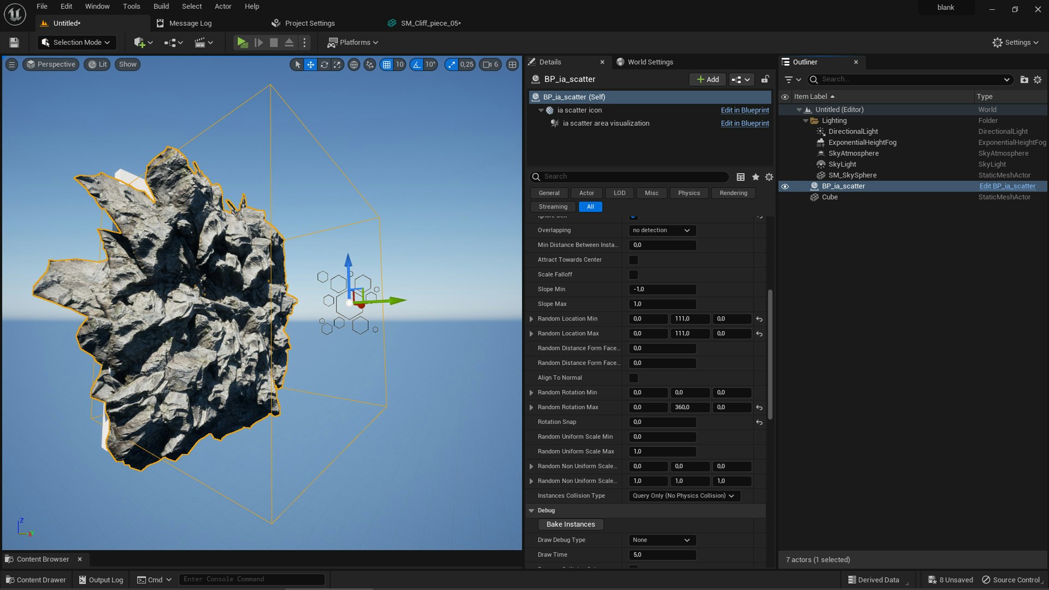This screenshot has height=590, width=1049.
Task: Activate the translate move gizmo tool
Action: coord(310,64)
